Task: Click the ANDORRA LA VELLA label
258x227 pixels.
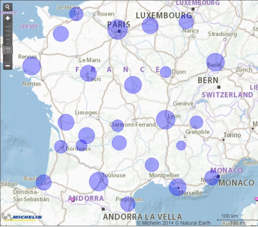Action: point(143,217)
